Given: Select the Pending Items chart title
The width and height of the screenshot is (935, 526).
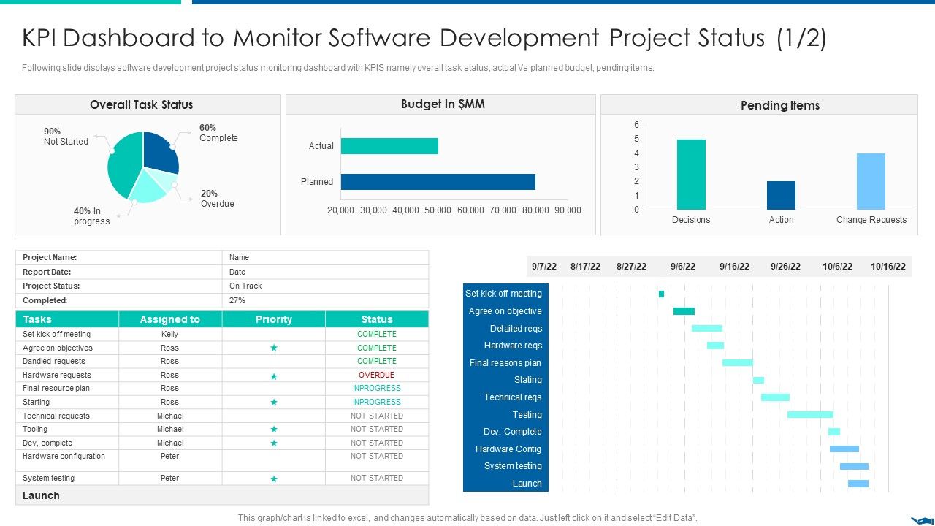Looking at the screenshot, I should pyautogui.click(x=779, y=105).
